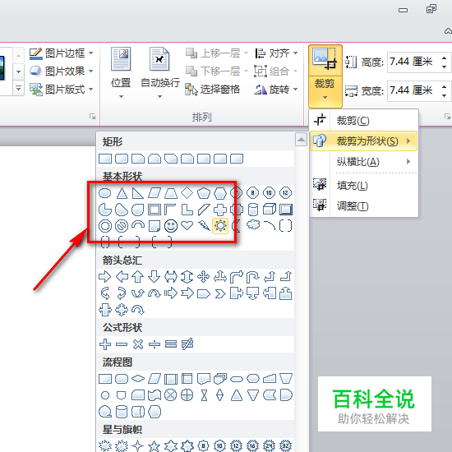This screenshot has height=452, width=452.
Task: Choose the 5-point star shape
Action: (155, 445)
